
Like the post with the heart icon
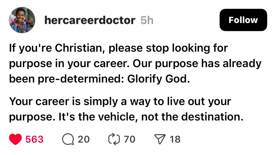[x=16, y=139]
